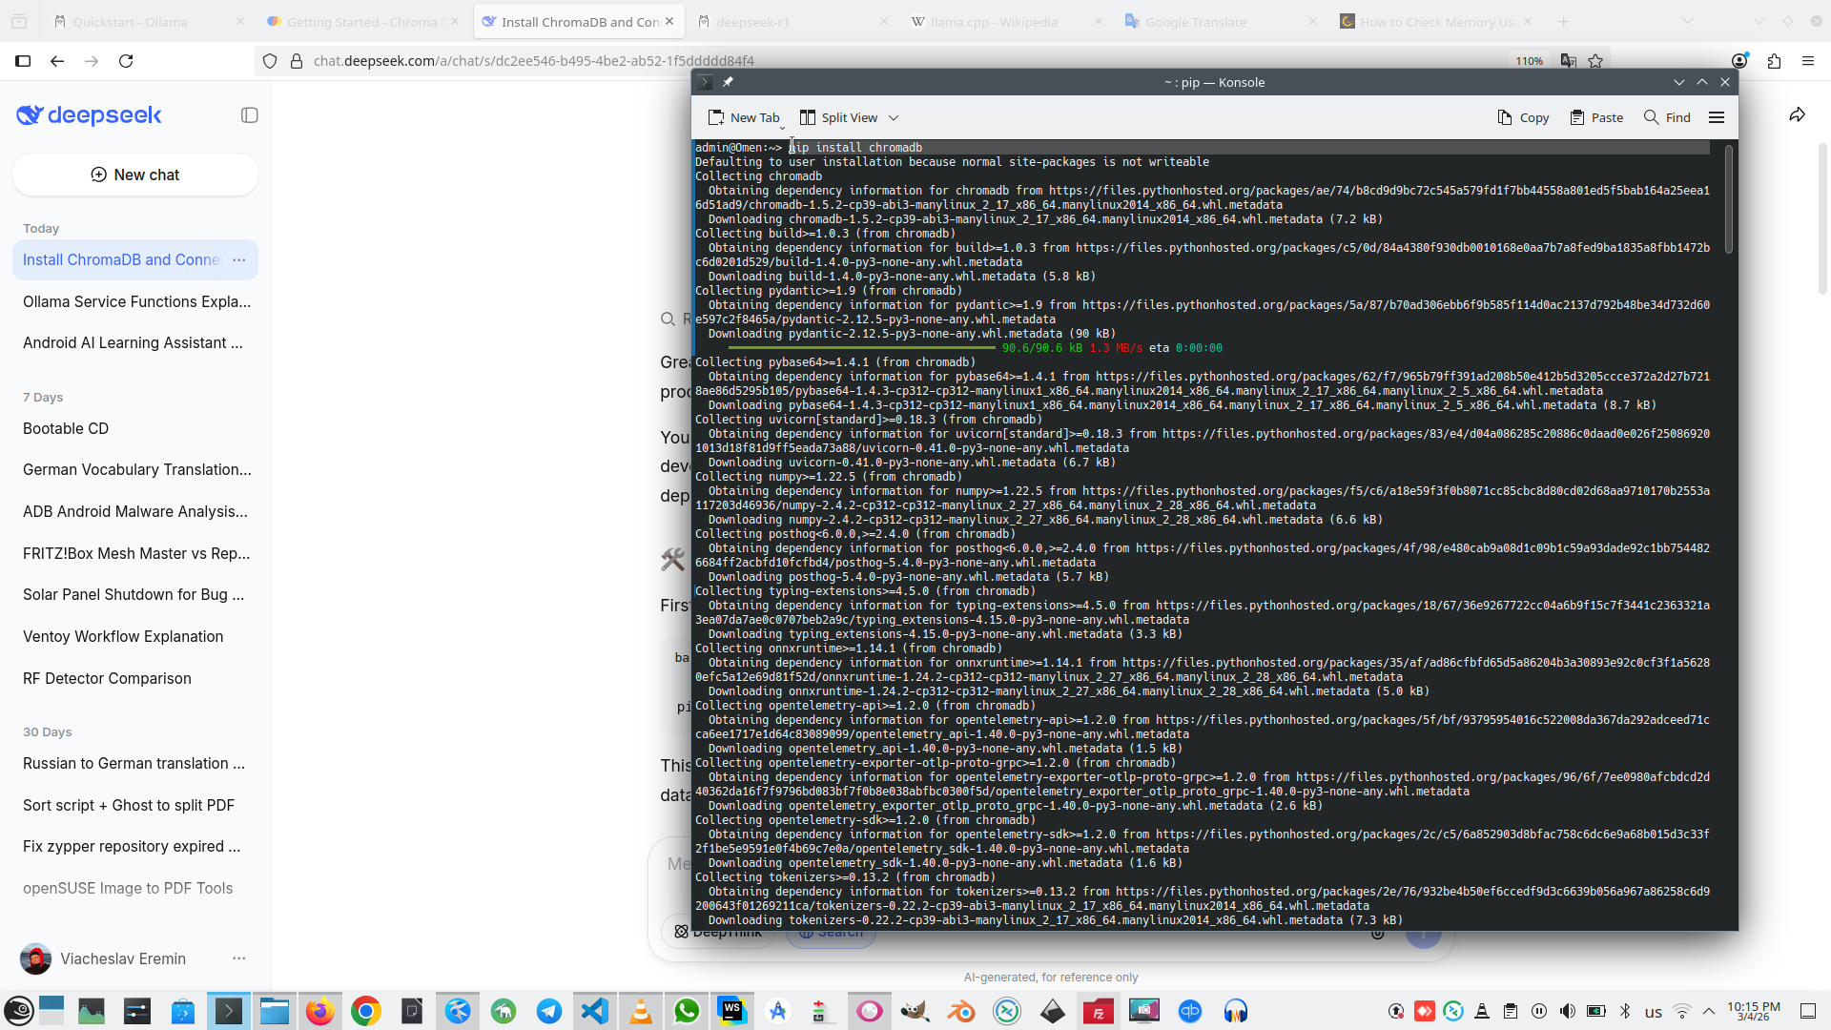Viewport: 1831px width, 1030px height.
Task: Open the volume icon in system tray
Action: tap(1567, 1011)
